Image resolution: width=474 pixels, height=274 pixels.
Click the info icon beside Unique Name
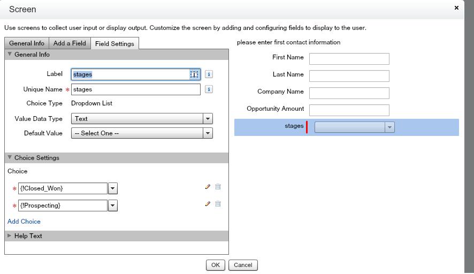209,89
